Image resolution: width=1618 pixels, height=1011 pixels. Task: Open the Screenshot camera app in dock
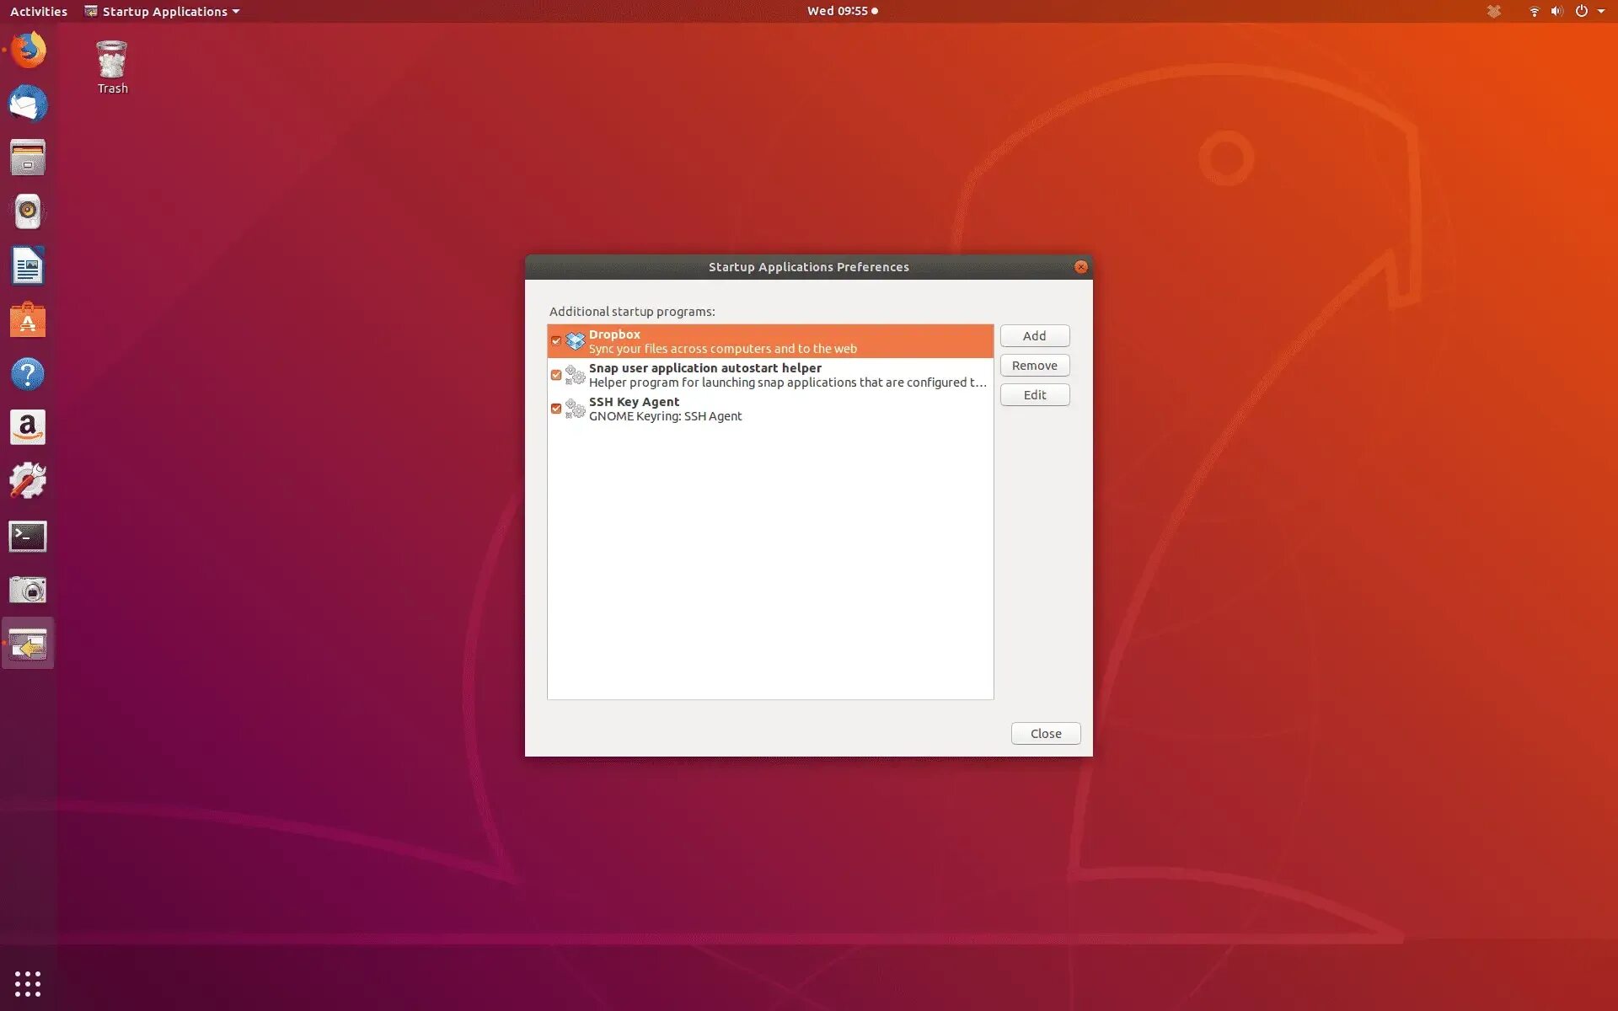(x=28, y=590)
